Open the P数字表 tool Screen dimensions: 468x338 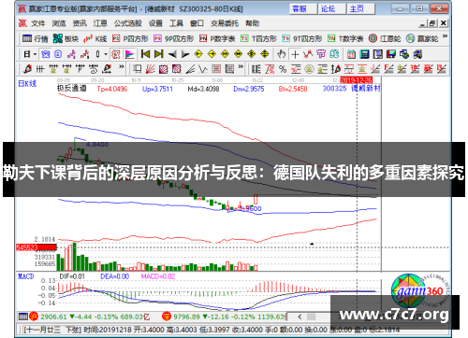[217, 38]
